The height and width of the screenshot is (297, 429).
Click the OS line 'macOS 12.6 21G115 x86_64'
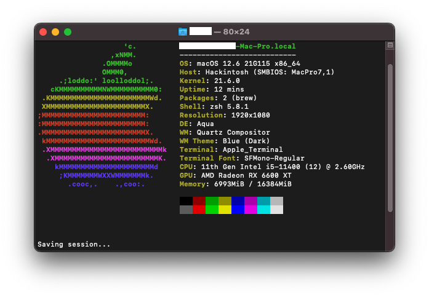(249, 64)
